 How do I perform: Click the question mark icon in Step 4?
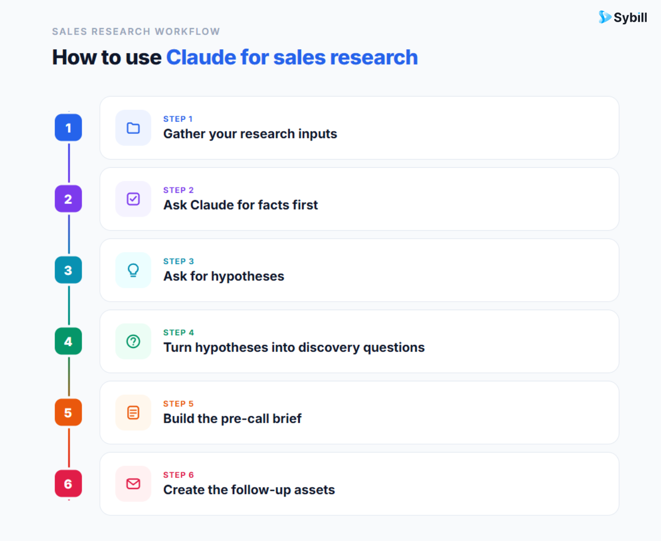[133, 341]
